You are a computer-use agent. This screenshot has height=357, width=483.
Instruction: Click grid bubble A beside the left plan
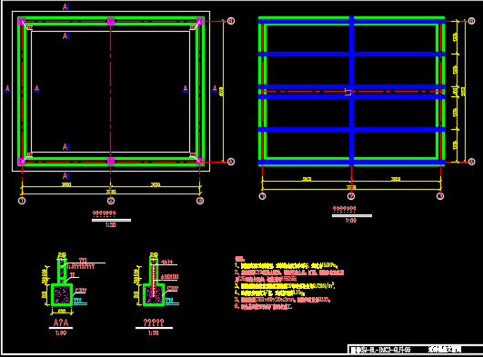[231, 162]
